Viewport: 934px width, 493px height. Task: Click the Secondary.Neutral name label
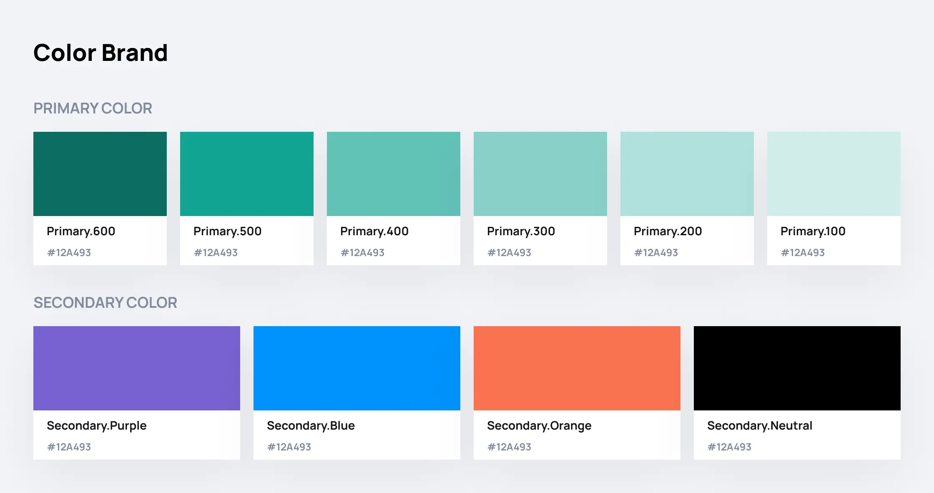click(760, 425)
